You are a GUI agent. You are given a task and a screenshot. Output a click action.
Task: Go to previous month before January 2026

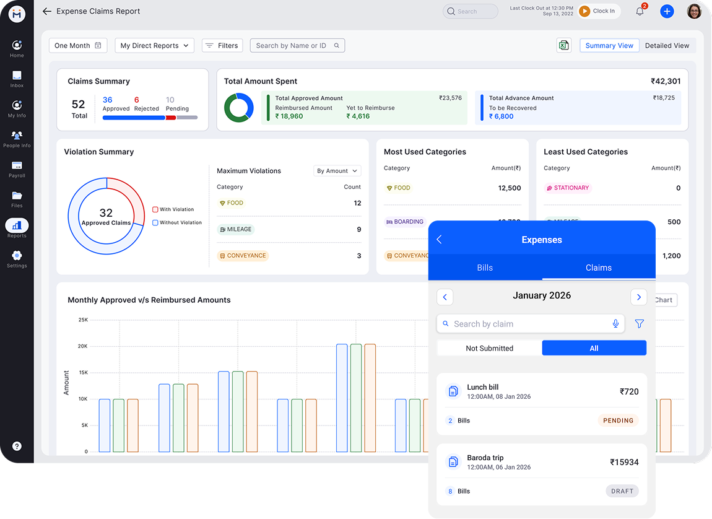(445, 297)
